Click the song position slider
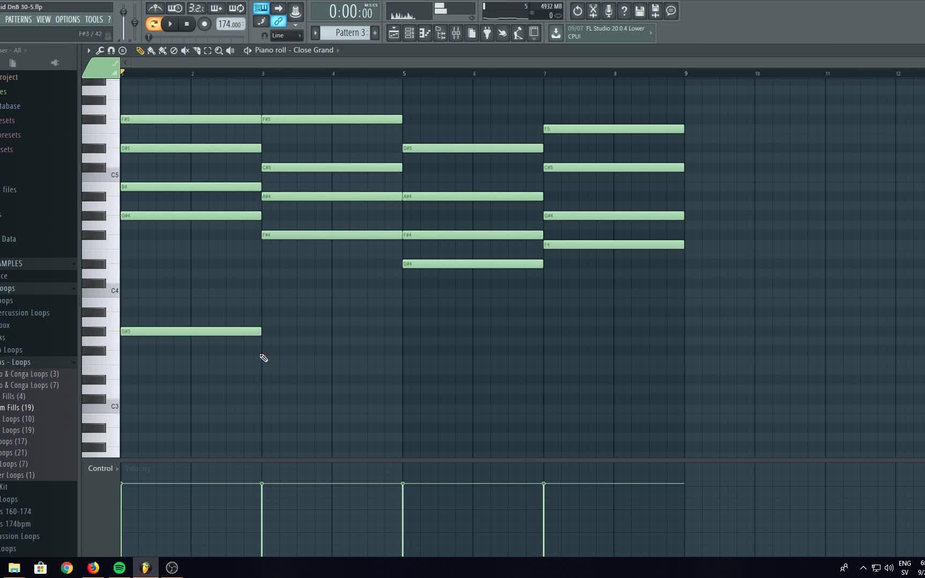Viewport: 925px width, 578px height. click(x=196, y=37)
